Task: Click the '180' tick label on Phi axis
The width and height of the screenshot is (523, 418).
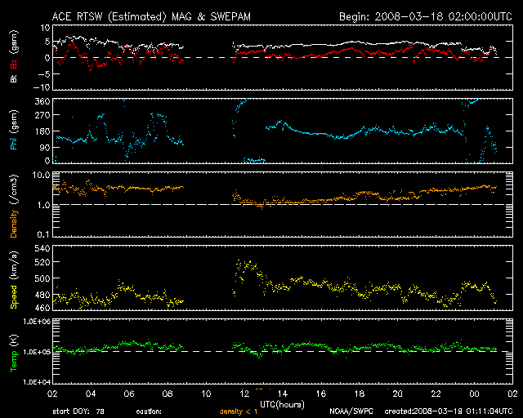Action: [x=42, y=131]
